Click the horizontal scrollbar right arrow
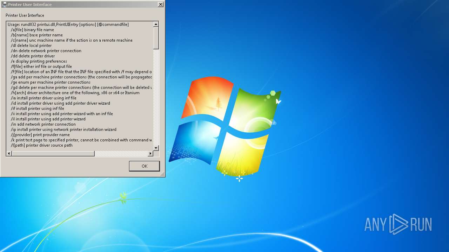 coord(150,153)
